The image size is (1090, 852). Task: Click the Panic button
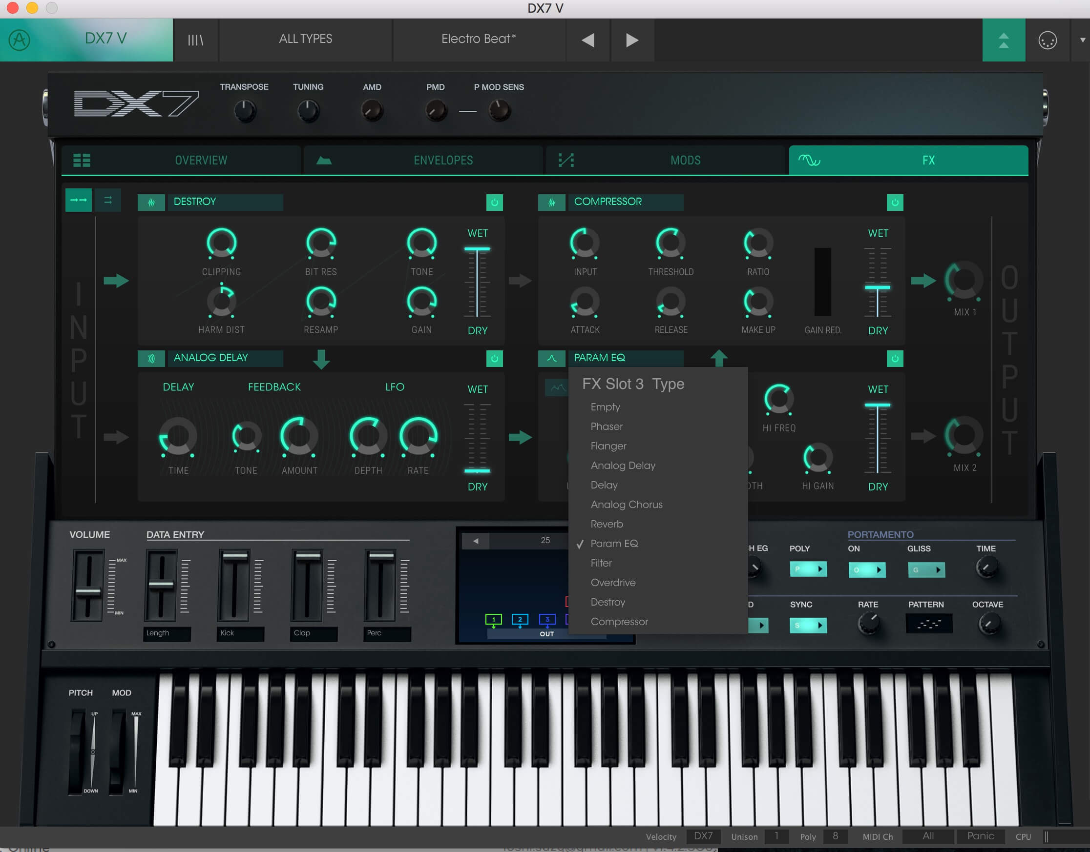980,836
